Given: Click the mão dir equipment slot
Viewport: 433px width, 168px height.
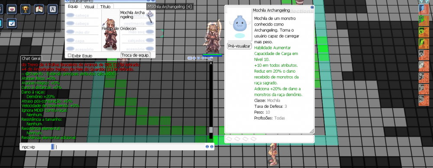Looking at the screenshot, I should click(x=82, y=32).
